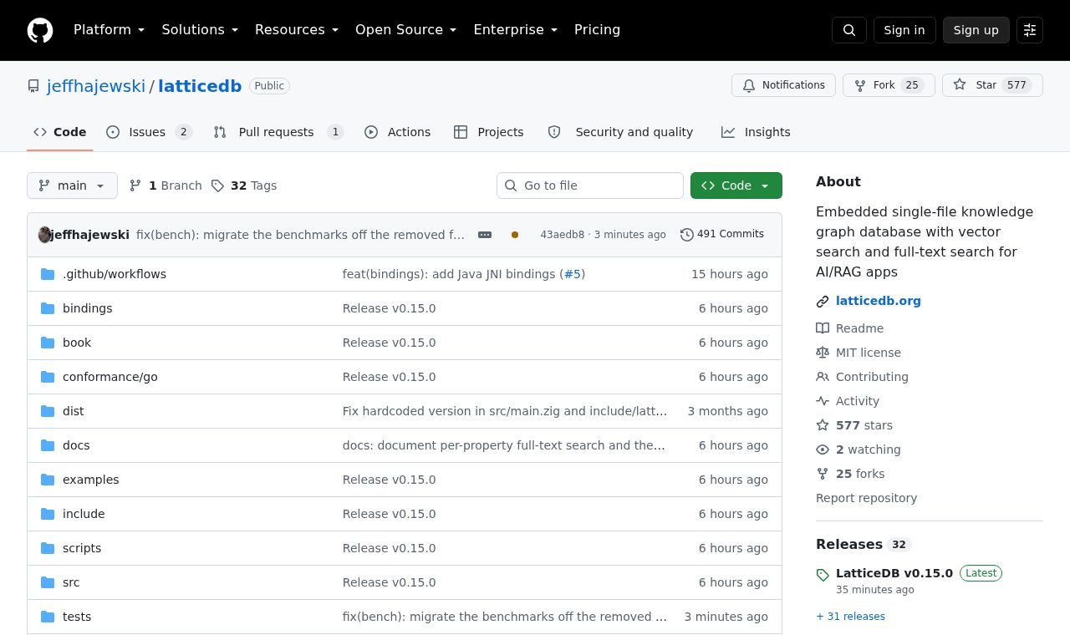This screenshot has width=1070, height=635.
Task: Click the bindings folder icon
Action: point(48,308)
